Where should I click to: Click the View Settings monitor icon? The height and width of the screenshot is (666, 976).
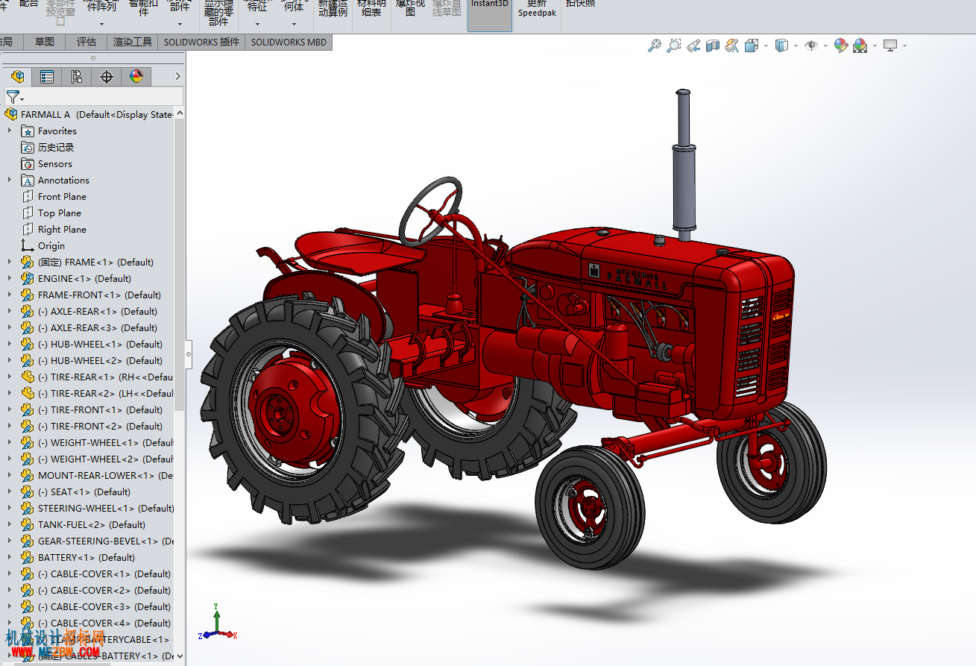[x=890, y=45]
